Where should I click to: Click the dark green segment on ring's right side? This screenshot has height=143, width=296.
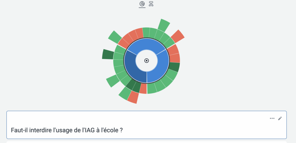click(x=174, y=67)
